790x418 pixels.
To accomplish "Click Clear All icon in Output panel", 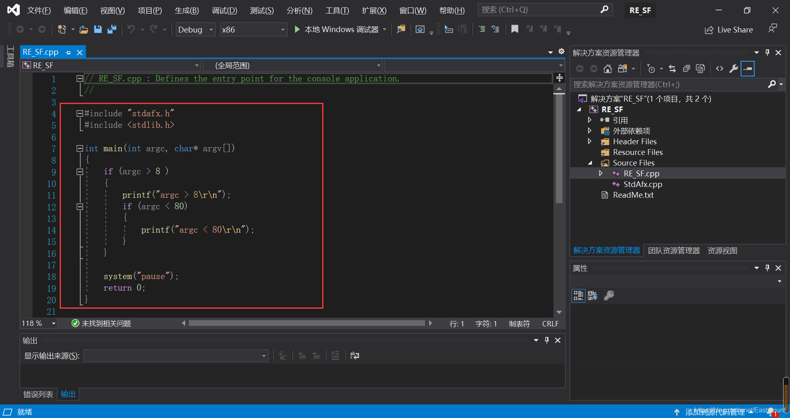I will (x=335, y=356).
